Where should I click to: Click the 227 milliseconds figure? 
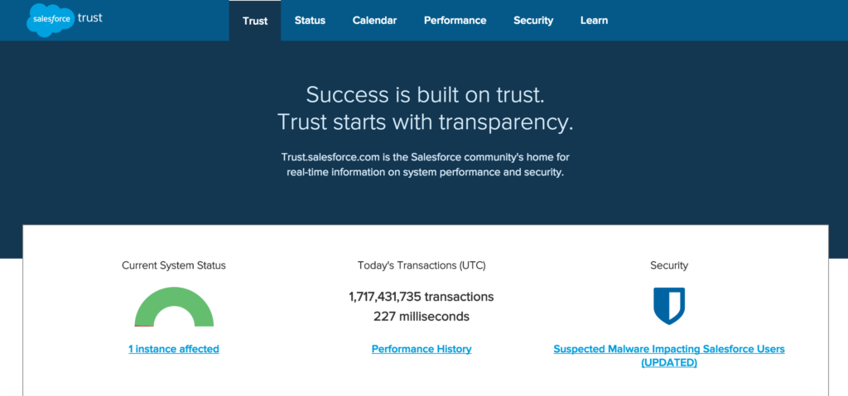click(x=422, y=317)
